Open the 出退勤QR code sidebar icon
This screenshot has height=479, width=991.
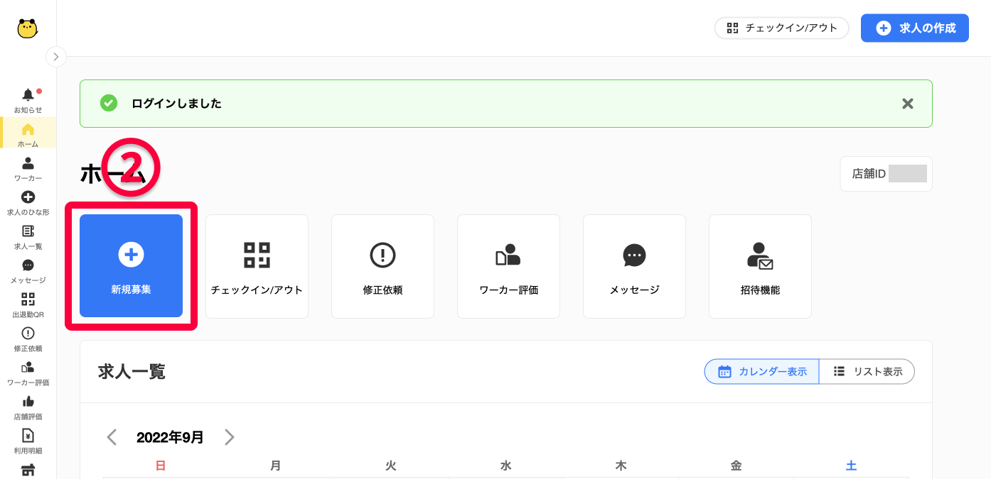(x=28, y=299)
